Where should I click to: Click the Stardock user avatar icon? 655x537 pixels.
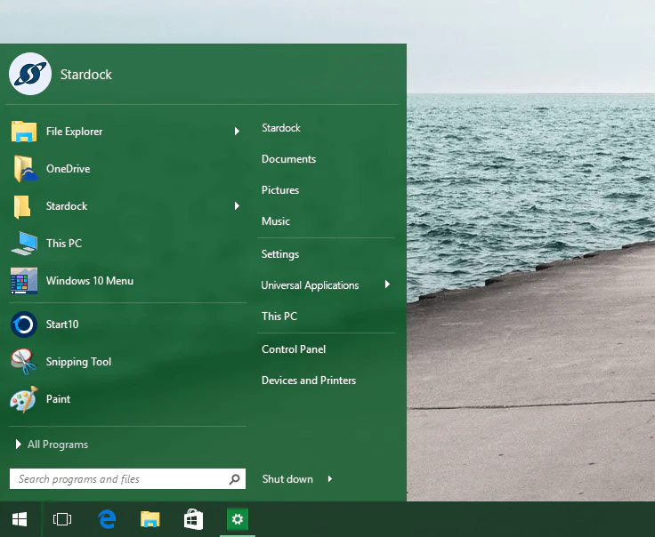pos(30,74)
